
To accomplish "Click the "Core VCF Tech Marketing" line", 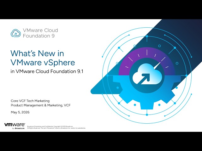I will coord(30,101).
